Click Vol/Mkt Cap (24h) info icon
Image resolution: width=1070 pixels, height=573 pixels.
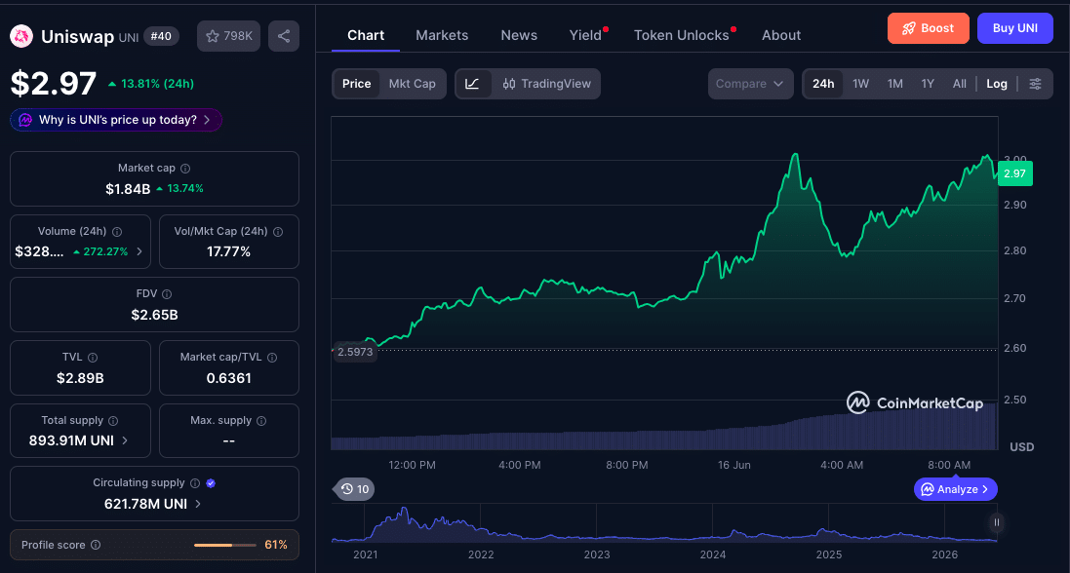[x=278, y=231]
